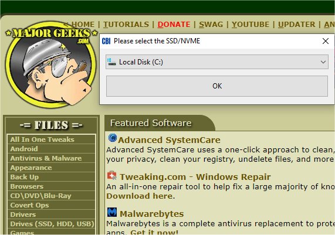This screenshot has width=335, height=235.
Task: Open the CD\DVD\Blu-Ray category
Action: (x=51, y=196)
